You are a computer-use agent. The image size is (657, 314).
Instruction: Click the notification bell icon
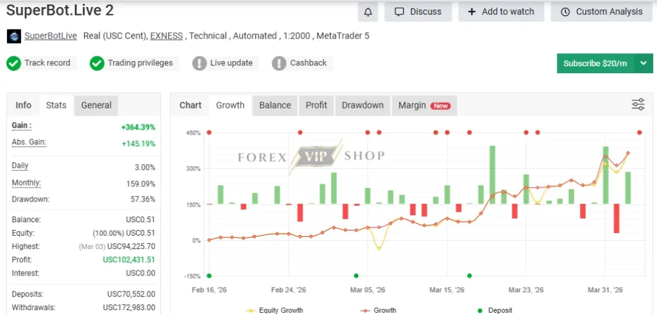pos(368,12)
